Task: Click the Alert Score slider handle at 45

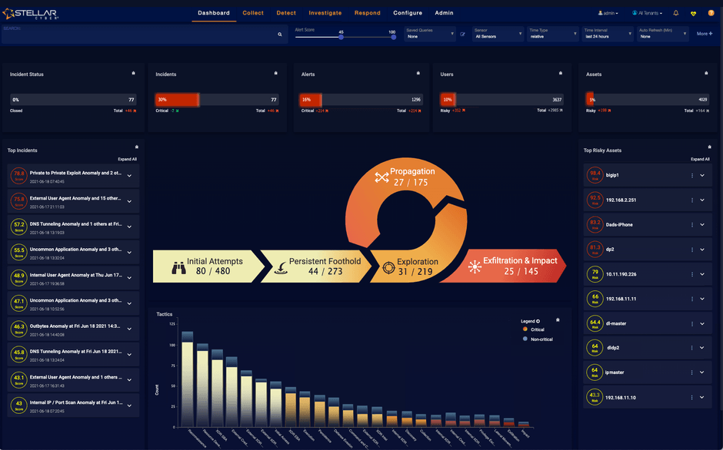Action: tap(341, 37)
